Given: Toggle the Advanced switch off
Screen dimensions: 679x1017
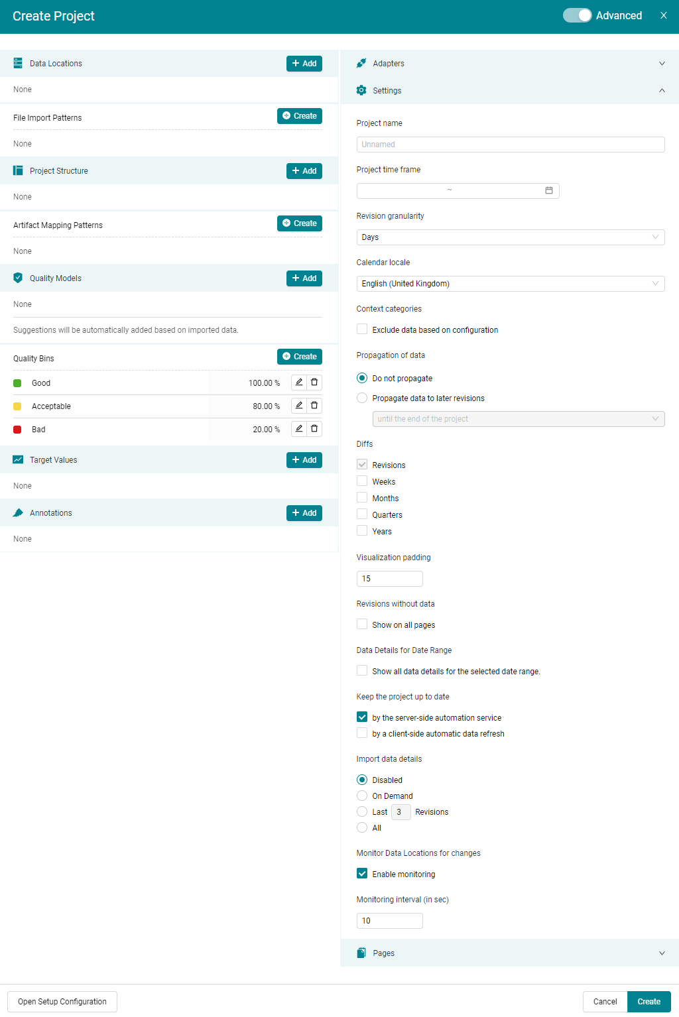Looking at the screenshot, I should [x=577, y=16].
